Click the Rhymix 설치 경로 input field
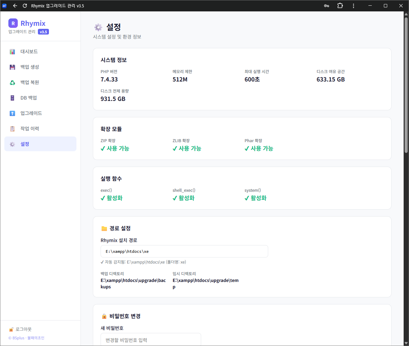 click(184, 251)
